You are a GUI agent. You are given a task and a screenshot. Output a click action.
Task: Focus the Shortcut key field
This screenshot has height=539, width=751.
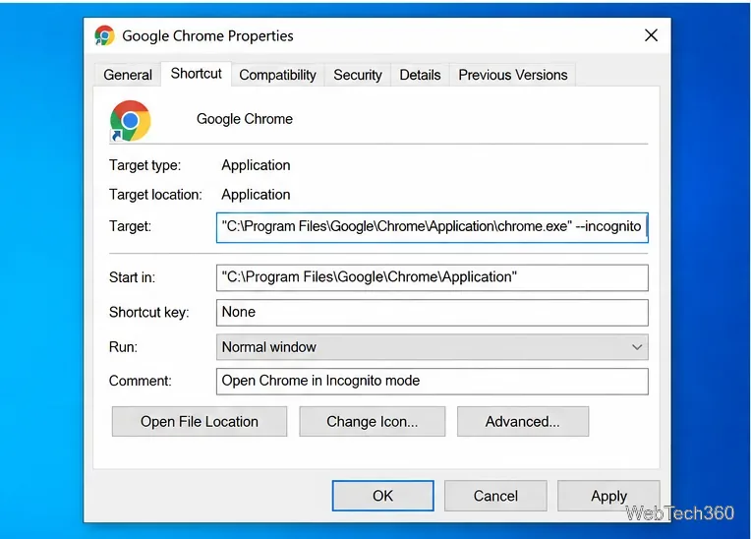[x=432, y=313]
